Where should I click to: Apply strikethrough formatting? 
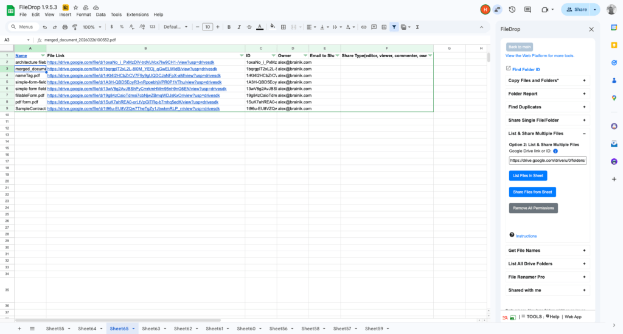click(249, 27)
